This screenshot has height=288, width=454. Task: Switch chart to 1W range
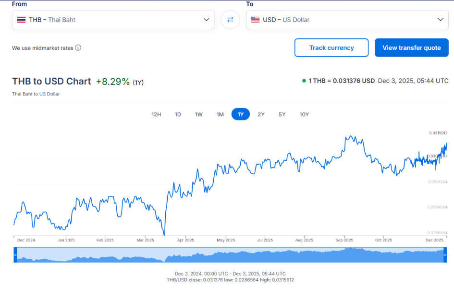[198, 114]
